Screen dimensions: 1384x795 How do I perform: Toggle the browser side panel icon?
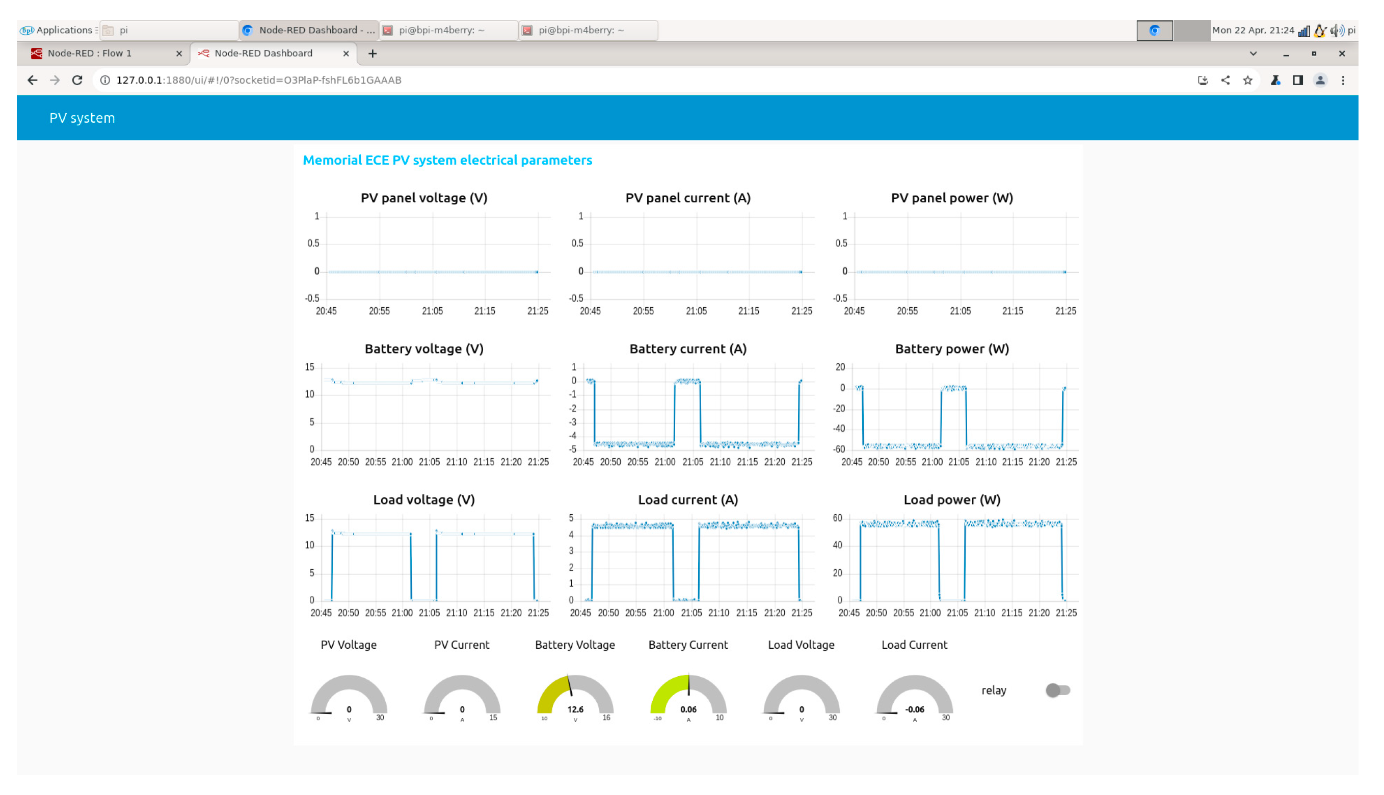(1298, 81)
